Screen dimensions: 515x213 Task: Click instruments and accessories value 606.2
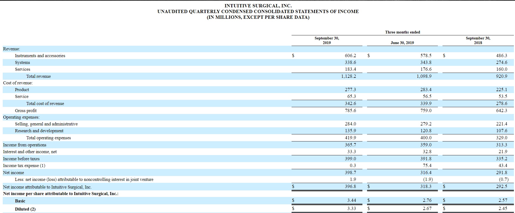[x=350, y=55]
